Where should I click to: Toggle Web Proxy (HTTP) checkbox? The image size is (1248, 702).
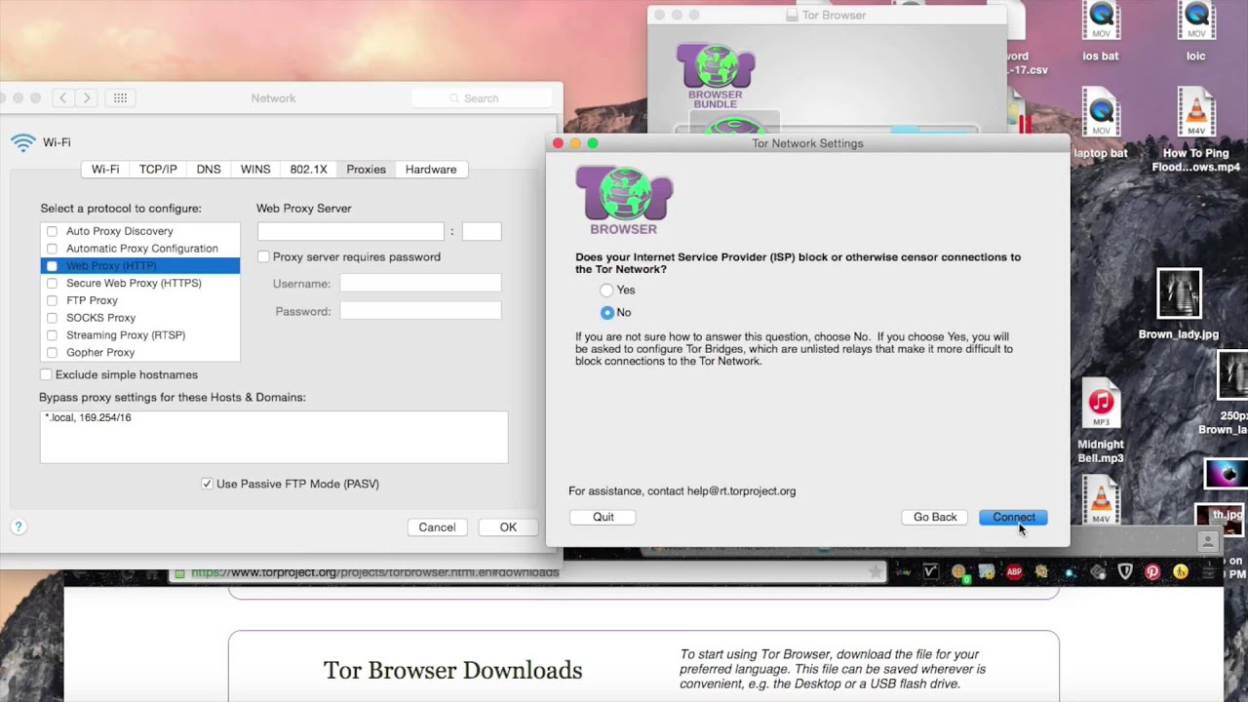coord(53,266)
